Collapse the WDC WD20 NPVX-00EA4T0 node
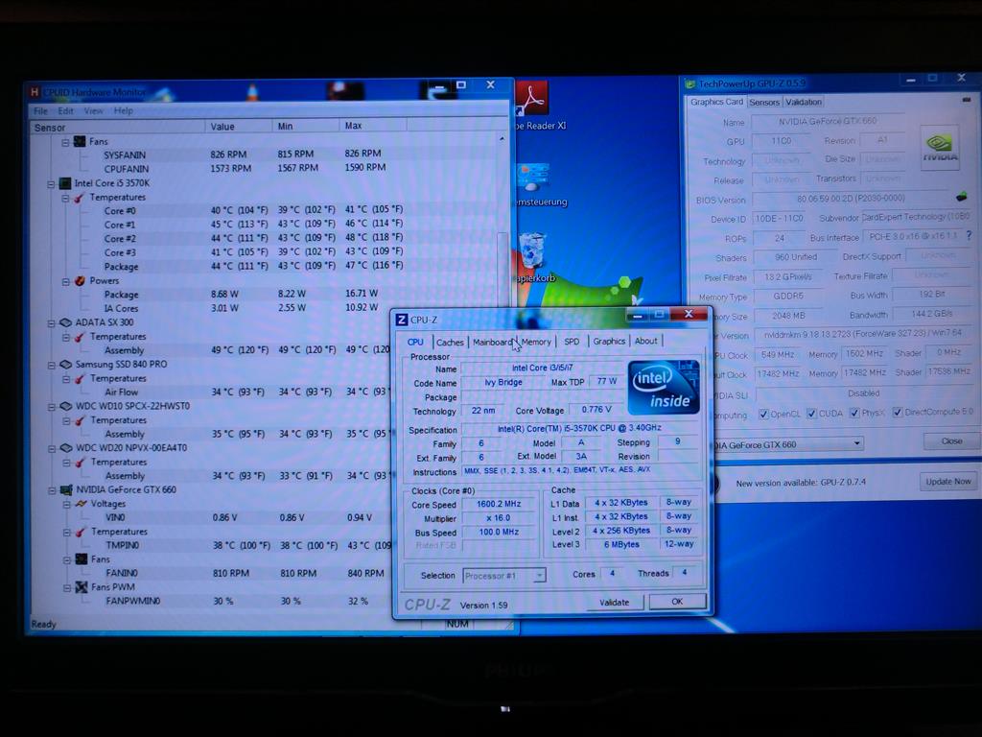Image resolution: width=982 pixels, height=737 pixels. (x=53, y=449)
